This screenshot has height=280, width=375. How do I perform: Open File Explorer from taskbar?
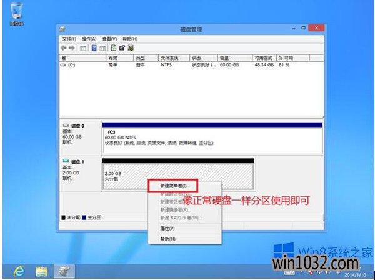[42, 271]
